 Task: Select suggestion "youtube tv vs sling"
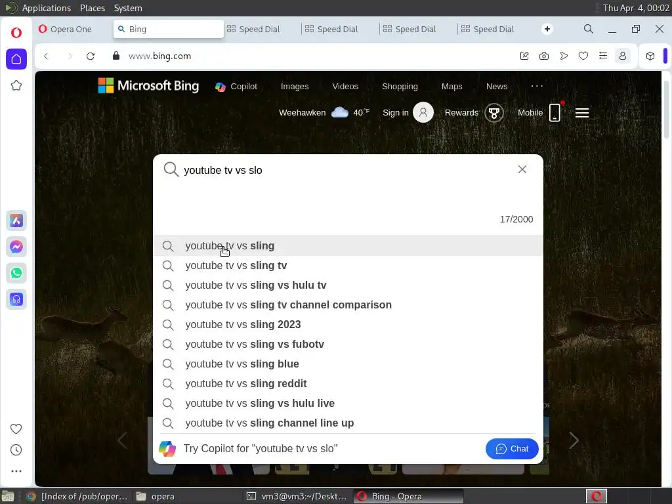348,246
